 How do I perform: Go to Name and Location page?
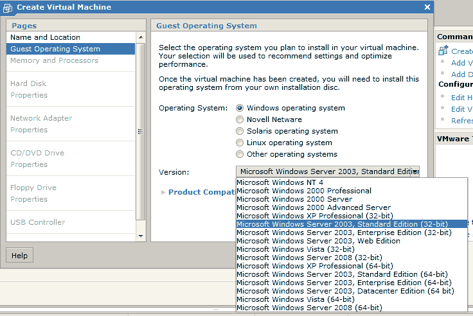(x=71, y=37)
